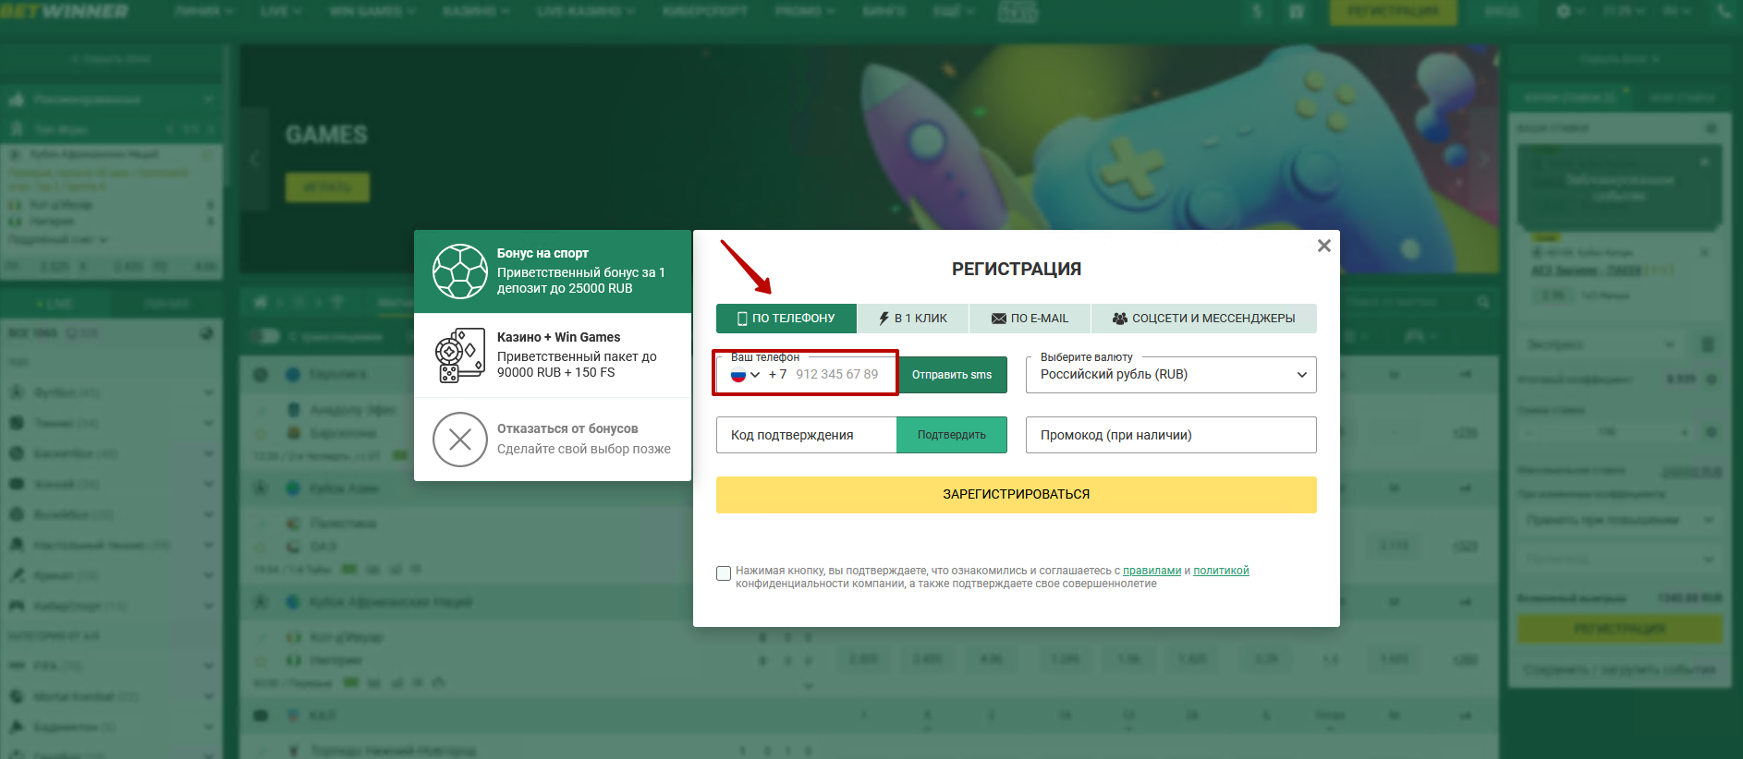The height and width of the screenshot is (759, 1743).
Task: Open the политикой link
Action: [1221, 571]
